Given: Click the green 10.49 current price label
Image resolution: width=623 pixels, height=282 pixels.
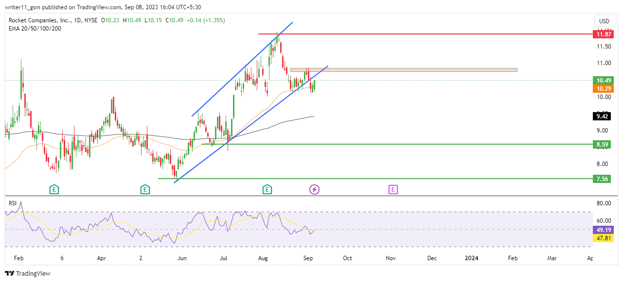Looking at the screenshot, I should pyautogui.click(x=604, y=80).
